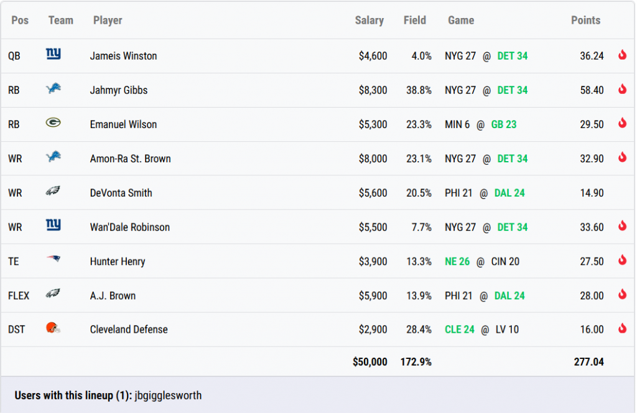The width and height of the screenshot is (637, 413).
Task: Click the Pos column header
Action: (20, 21)
